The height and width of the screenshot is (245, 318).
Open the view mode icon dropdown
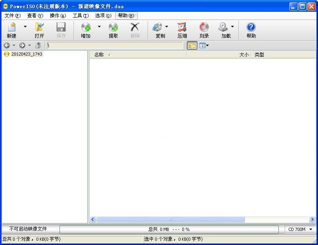click(204, 45)
